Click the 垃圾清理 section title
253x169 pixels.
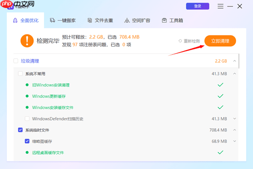30,61
